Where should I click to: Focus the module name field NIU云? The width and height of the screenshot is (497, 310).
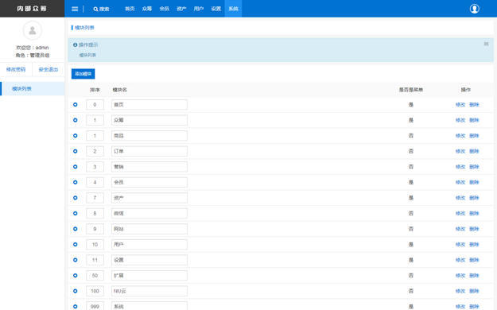(149, 291)
